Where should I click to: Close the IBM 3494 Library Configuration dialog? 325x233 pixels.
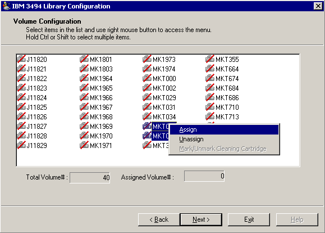coord(318,6)
